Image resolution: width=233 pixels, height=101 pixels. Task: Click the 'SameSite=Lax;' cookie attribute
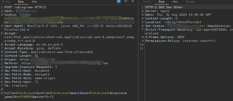219,26
